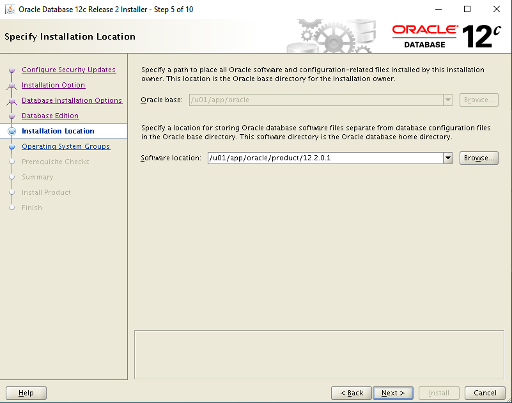512x403 pixels.
Task: Click the Cancel button
Action: [485, 392]
